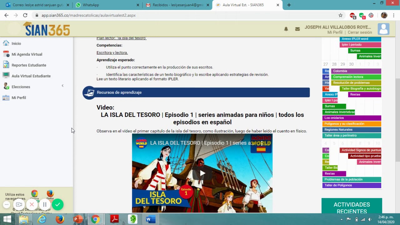The width and height of the screenshot is (400, 225).
Task: Open the Taller Biografía y autobiografía event
Action: 360,89
